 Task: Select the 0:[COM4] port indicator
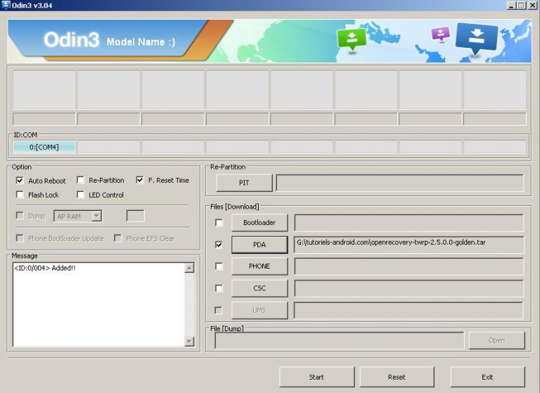44,147
